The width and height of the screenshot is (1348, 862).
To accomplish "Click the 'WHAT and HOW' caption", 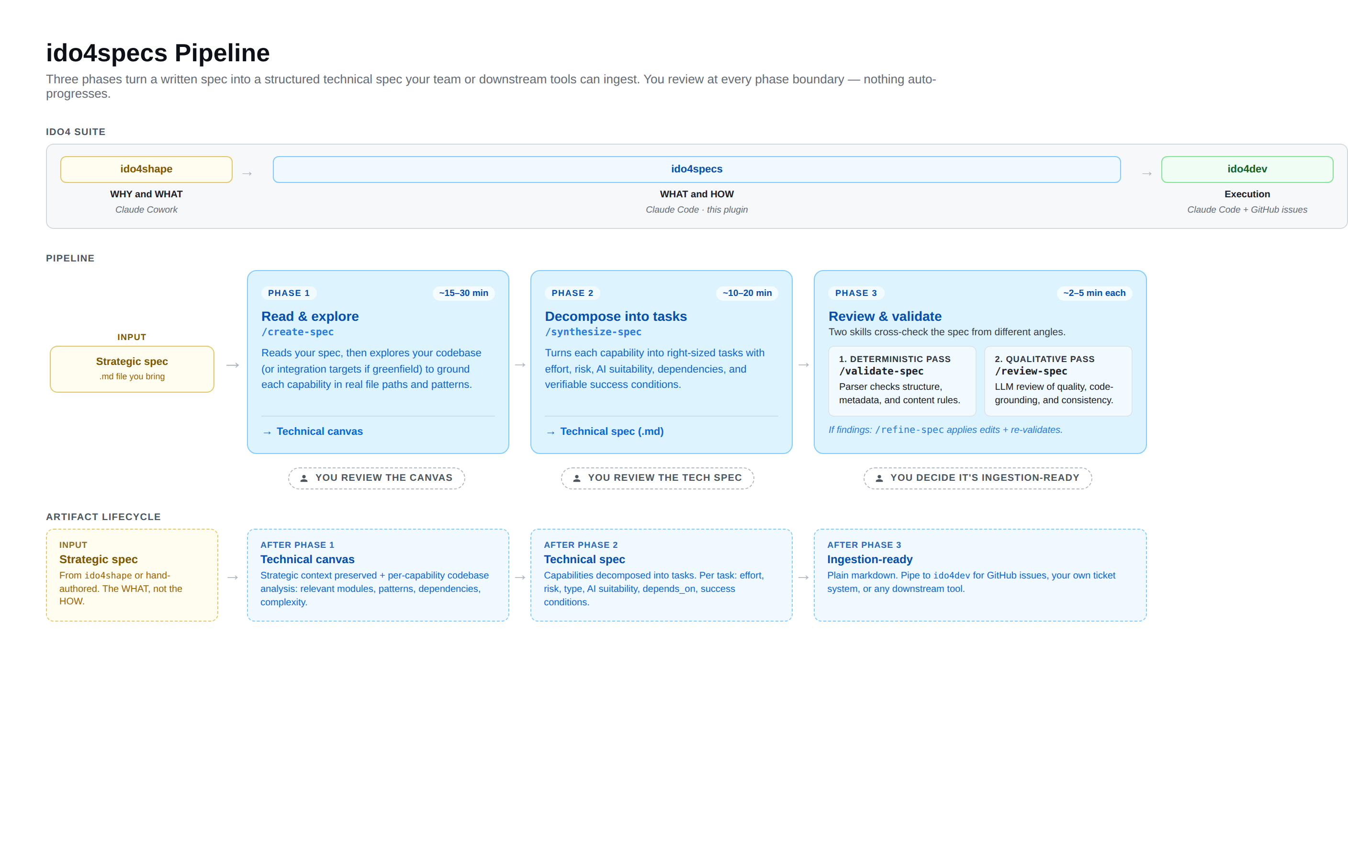I will tap(696, 194).
